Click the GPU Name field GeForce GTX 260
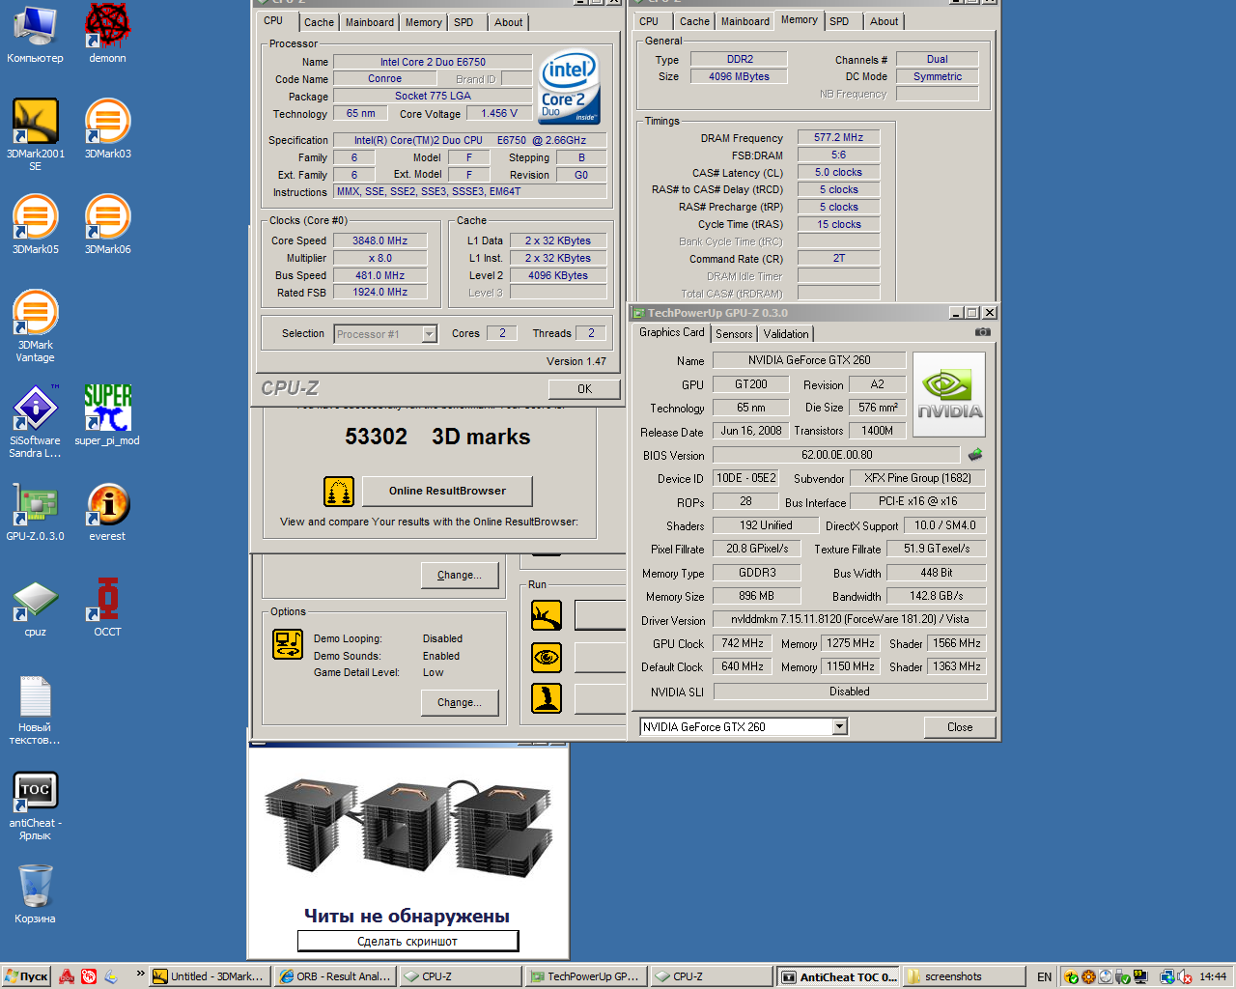The width and height of the screenshot is (1236, 989). [809, 360]
